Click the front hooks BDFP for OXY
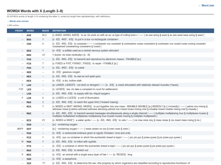Image resolution: width=221 pixels, height=165 pixels. click(20, 129)
